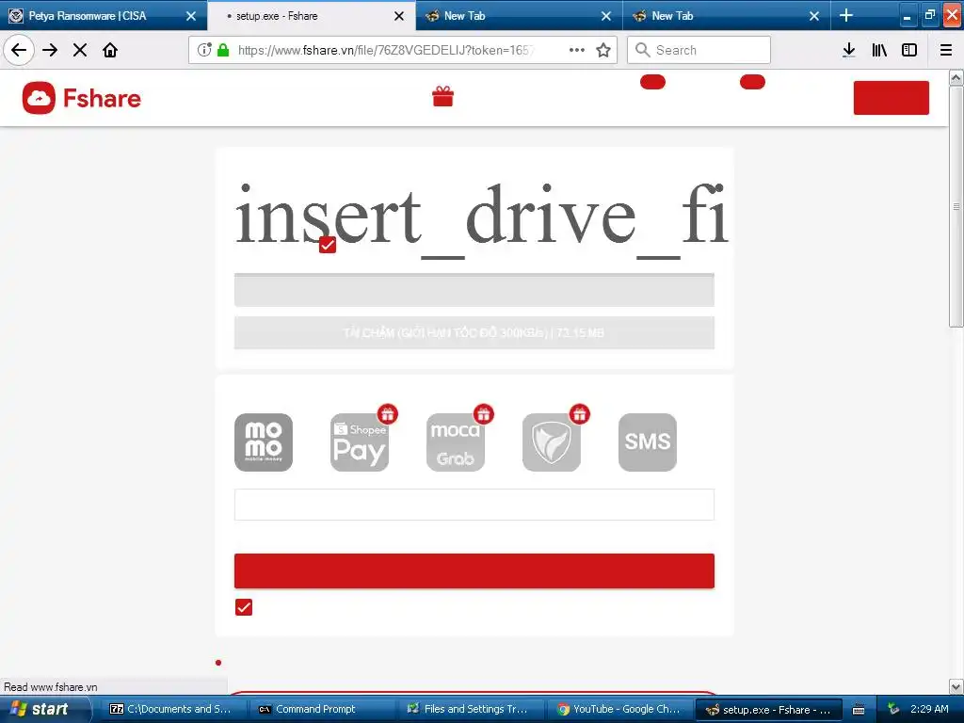Click the red gift box icon in header

(442, 96)
